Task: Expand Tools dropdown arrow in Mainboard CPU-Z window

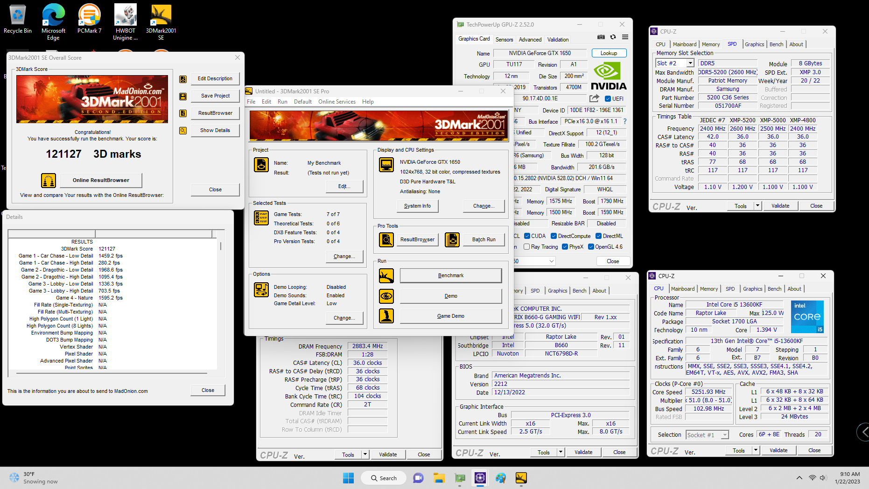Action: pyautogui.click(x=561, y=452)
